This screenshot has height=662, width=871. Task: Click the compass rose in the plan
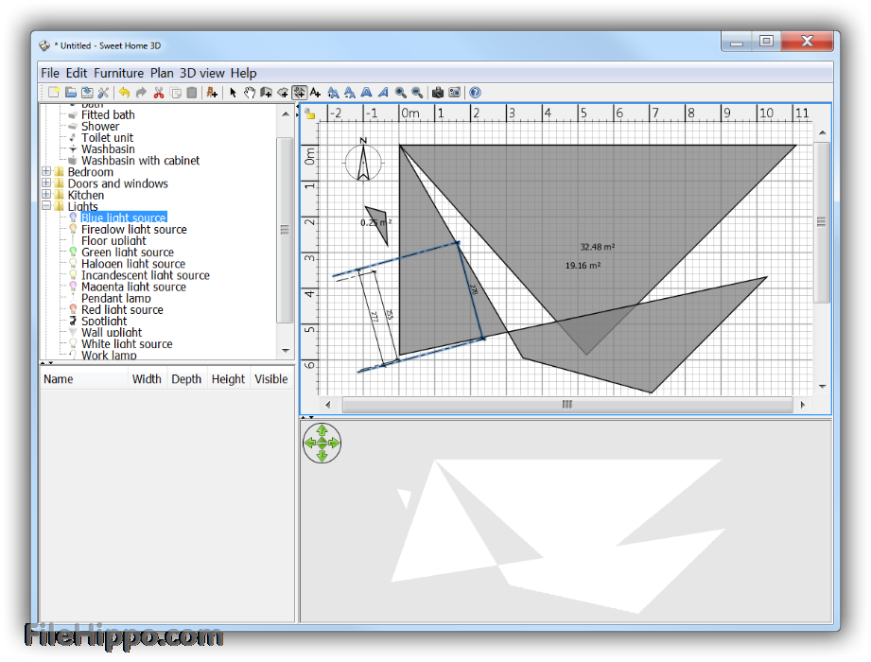click(363, 160)
